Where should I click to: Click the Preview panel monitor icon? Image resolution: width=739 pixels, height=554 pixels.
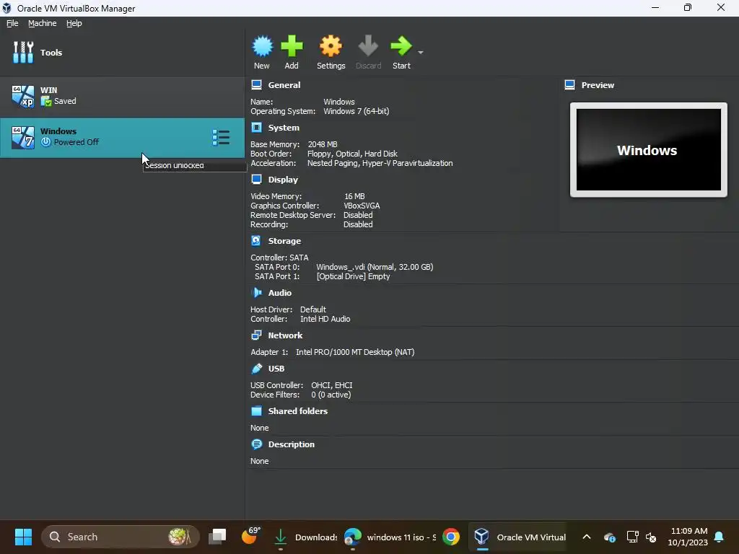569,85
